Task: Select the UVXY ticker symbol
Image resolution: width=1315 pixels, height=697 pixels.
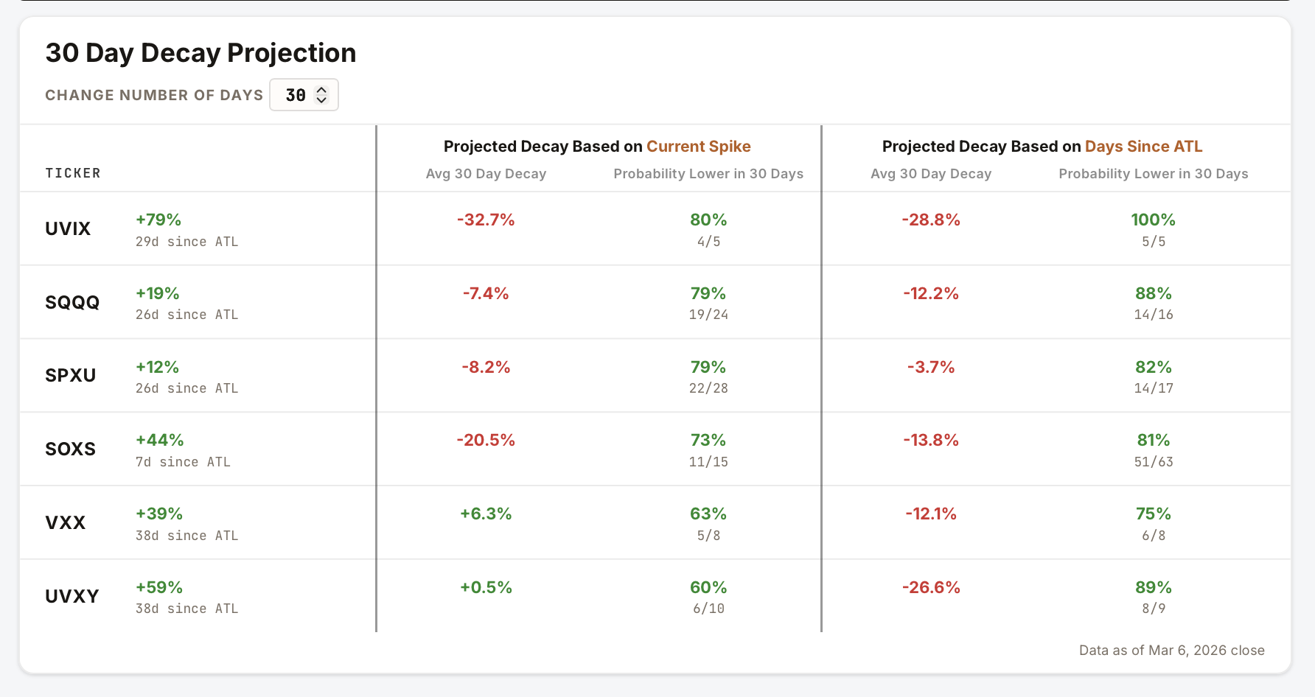Action: [71, 595]
